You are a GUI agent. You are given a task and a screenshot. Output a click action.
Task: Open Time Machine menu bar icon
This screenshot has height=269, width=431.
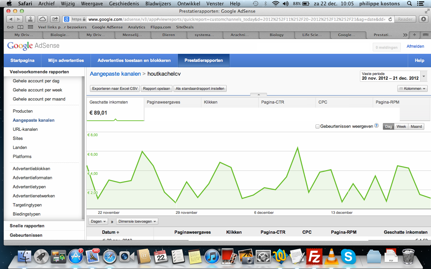(256, 4)
